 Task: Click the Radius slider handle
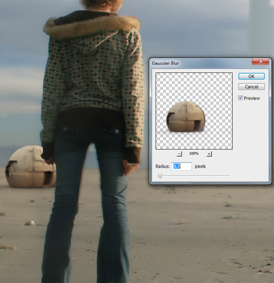pos(160,175)
